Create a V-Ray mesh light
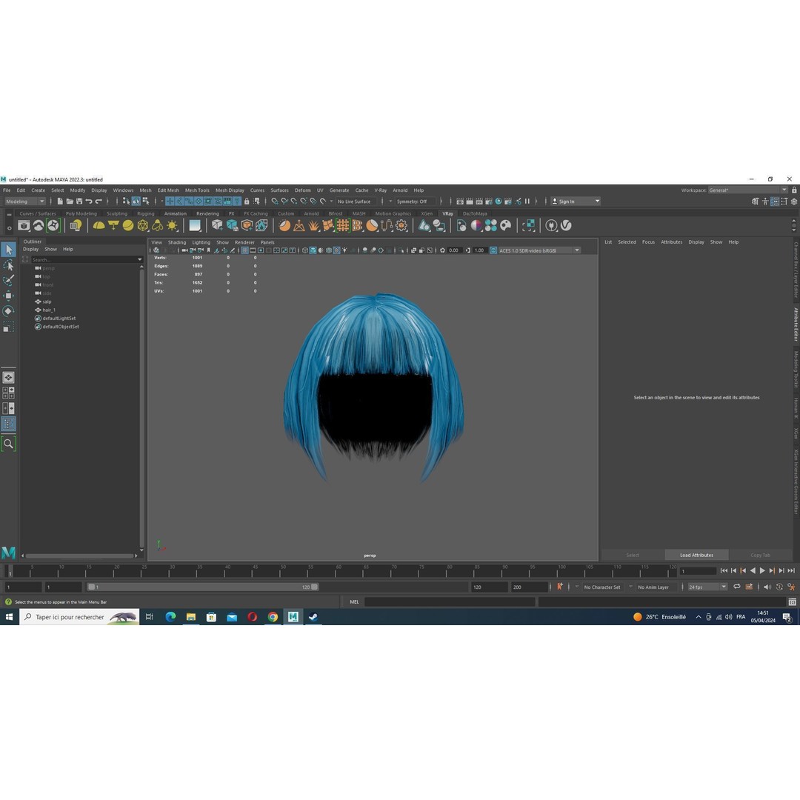The image size is (800, 800). click(x=143, y=225)
